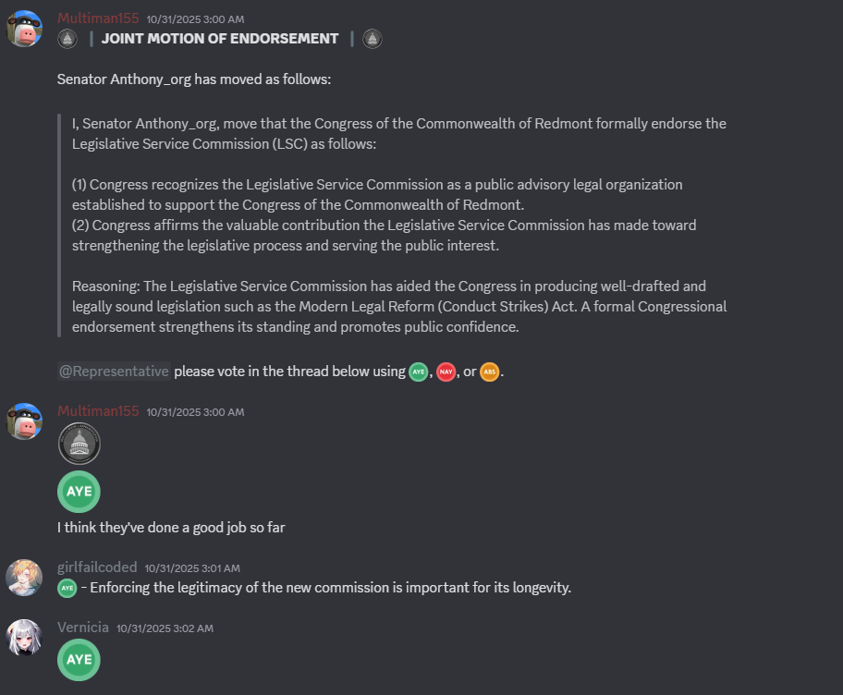Click the orange ABS emoji in vote instructions
Screen dimensions: 843x695
[489, 372]
